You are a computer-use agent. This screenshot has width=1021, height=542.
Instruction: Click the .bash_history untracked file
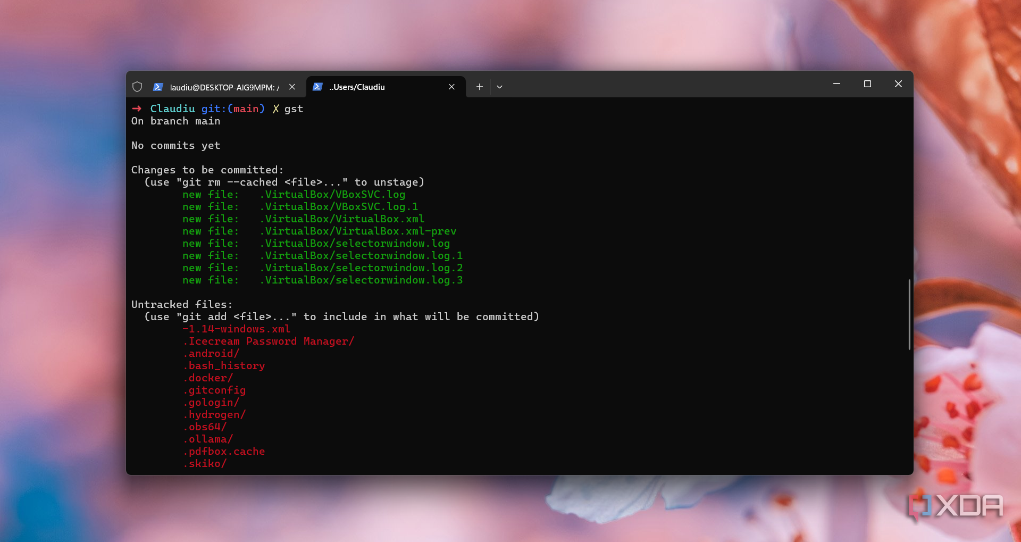(x=224, y=366)
